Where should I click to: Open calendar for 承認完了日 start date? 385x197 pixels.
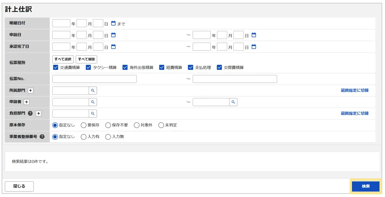pos(113,47)
